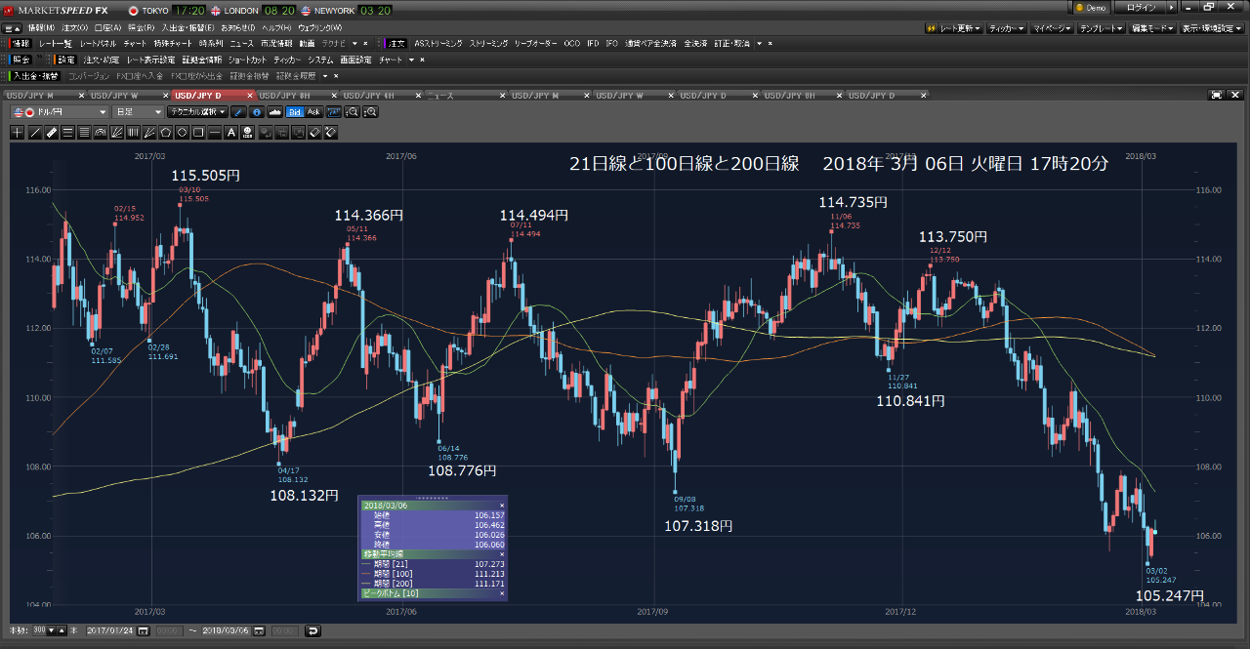Click the blue info icon in the toolbar
Viewport: 1250px width, 649px height.
pos(256,112)
